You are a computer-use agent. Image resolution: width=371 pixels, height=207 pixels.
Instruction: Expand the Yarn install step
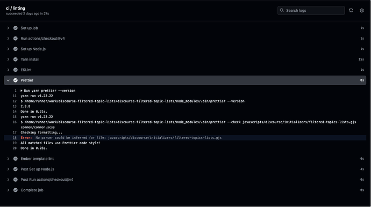click(x=8, y=59)
